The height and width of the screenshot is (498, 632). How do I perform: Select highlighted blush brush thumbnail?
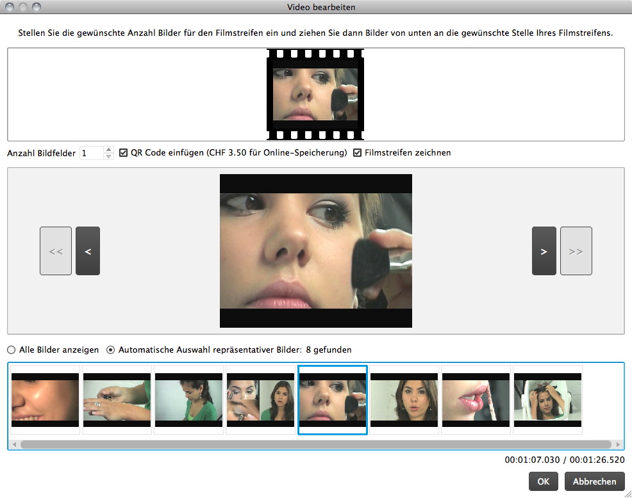click(x=333, y=400)
